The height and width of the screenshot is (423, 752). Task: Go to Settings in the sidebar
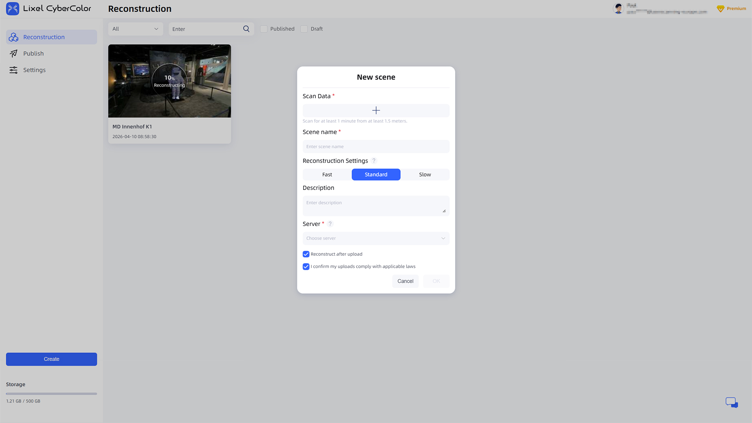34,70
